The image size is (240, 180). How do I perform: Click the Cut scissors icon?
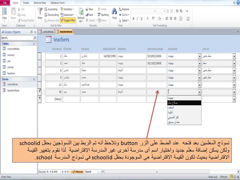click(x=19, y=9)
